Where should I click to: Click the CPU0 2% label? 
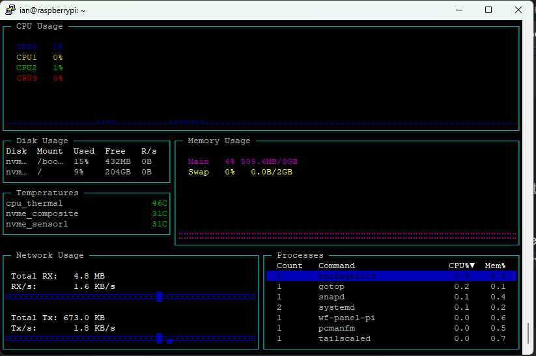pos(40,47)
